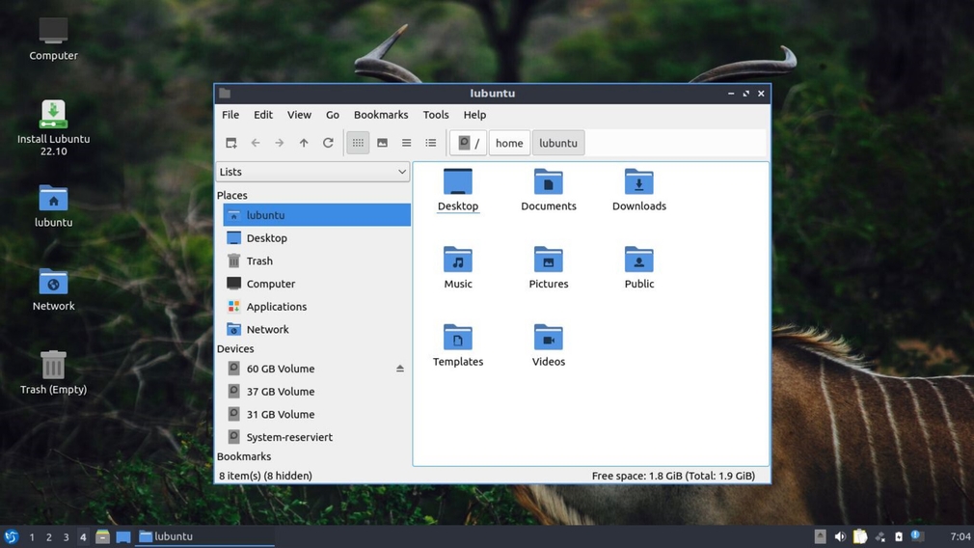The image size is (974, 548).
Task: Select the Music folder icon
Action: pyautogui.click(x=458, y=268)
